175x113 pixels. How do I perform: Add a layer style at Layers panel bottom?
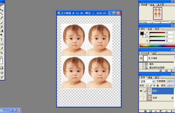(x=145, y=111)
